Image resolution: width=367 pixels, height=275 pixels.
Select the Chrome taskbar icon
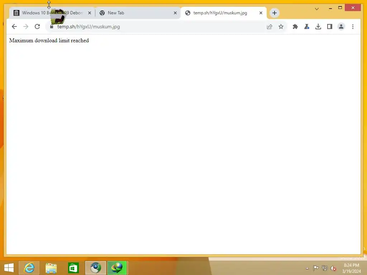point(95,268)
